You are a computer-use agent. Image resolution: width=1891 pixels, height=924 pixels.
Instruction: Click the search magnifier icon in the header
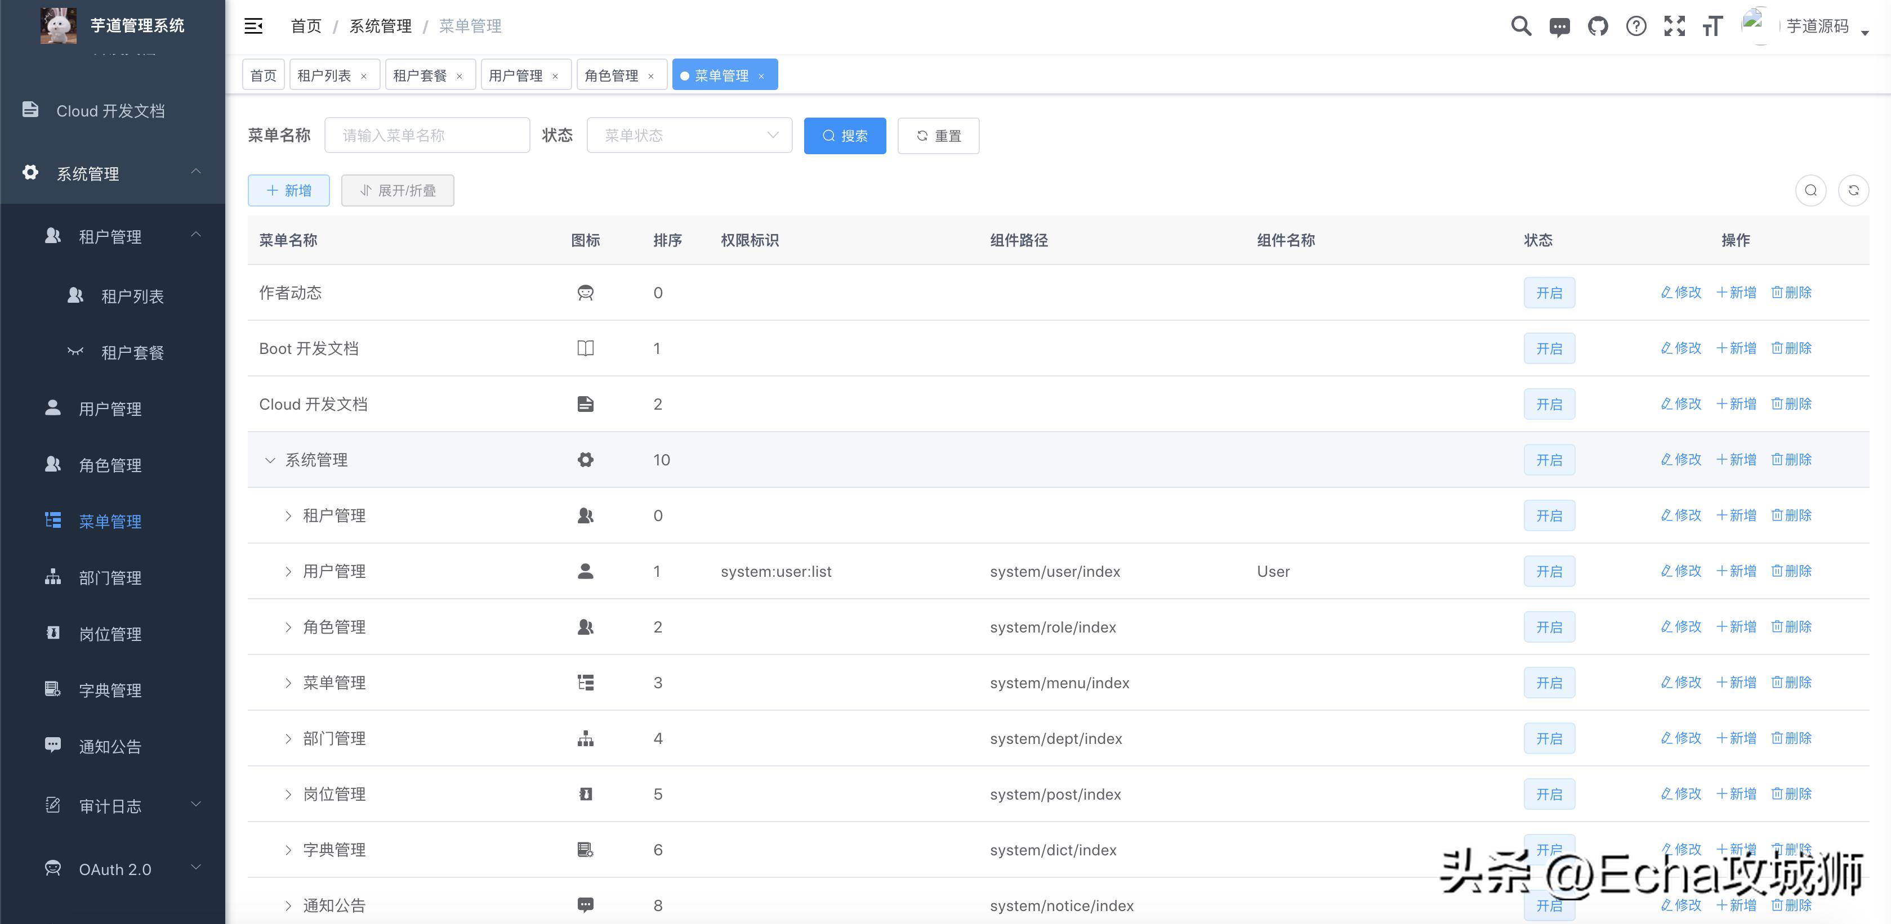click(x=1520, y=26)
